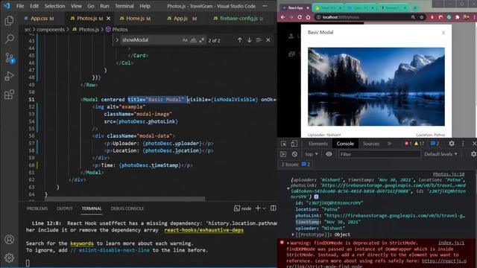Open the Accounts menu in activity bar
This screenshot has width=477, height=268.
tap(9, 240)
